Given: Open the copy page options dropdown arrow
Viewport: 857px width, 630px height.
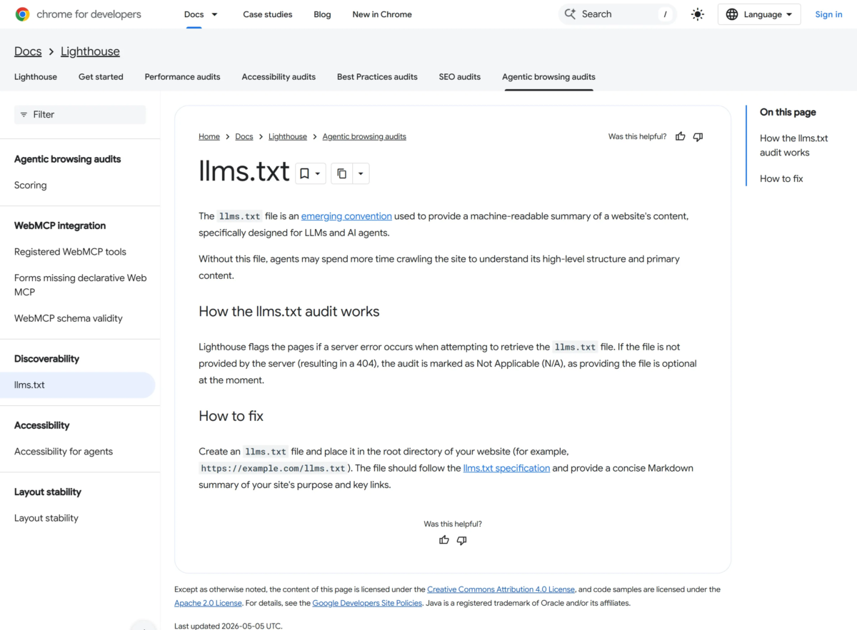Looking at the screenshot, I should click(361, 173).
